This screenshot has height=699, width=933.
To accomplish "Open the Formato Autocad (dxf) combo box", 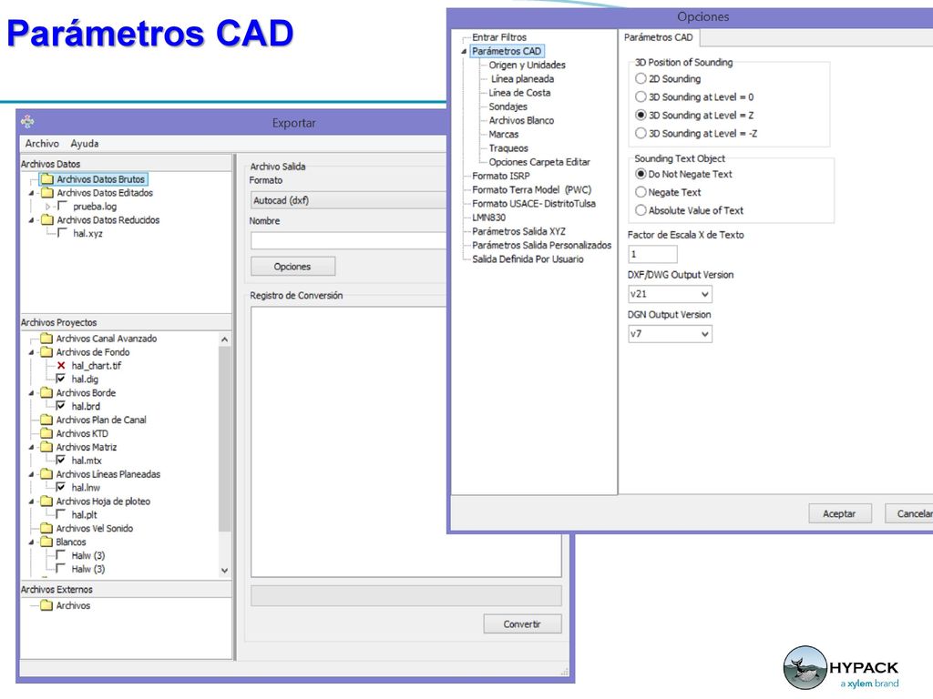I will [348, 200].
